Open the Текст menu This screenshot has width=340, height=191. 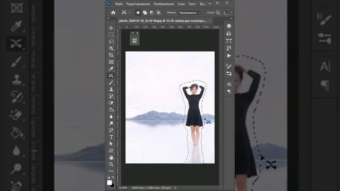tap(192, 4)
